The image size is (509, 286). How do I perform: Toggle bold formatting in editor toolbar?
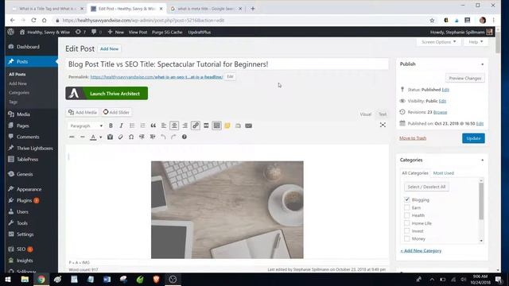(111, 126)
